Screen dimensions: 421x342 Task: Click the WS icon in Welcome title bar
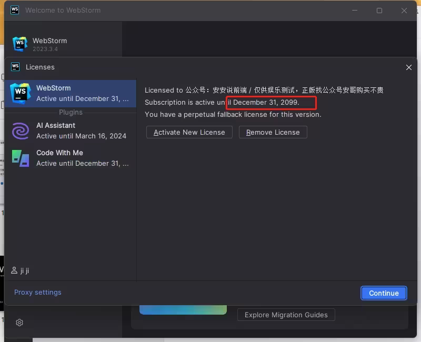point(15,10)
